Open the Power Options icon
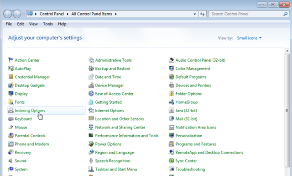 pos(91,144)
